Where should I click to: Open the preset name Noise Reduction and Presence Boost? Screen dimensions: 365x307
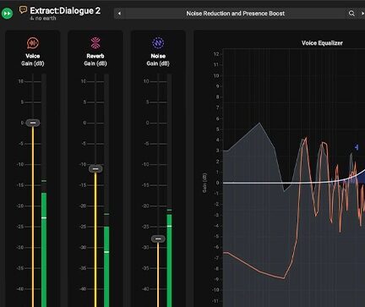point(235,14)
